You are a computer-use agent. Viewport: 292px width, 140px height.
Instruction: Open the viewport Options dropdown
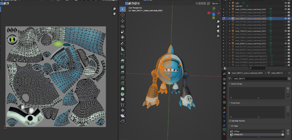pyautogui.click(x=216, y=3)
